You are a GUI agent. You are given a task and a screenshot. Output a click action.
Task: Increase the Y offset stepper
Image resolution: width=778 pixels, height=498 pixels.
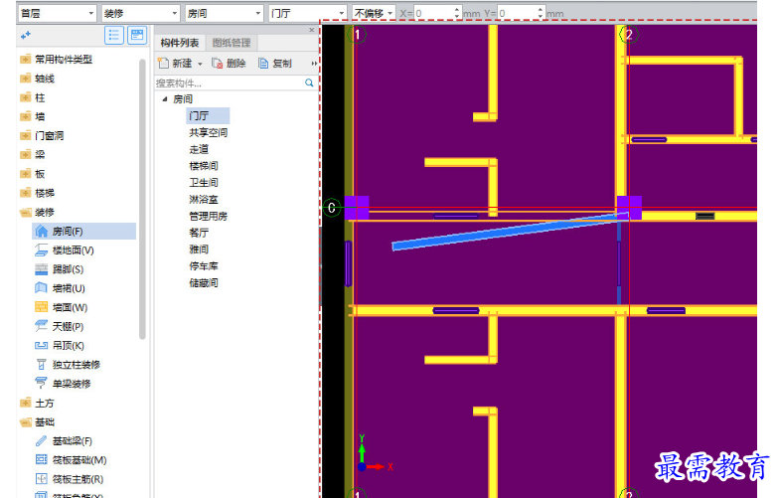pos(541,10)
